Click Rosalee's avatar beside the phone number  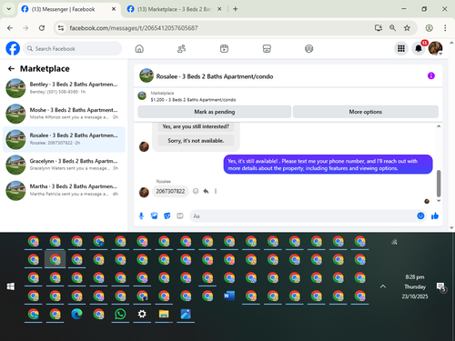coord(144,192)
